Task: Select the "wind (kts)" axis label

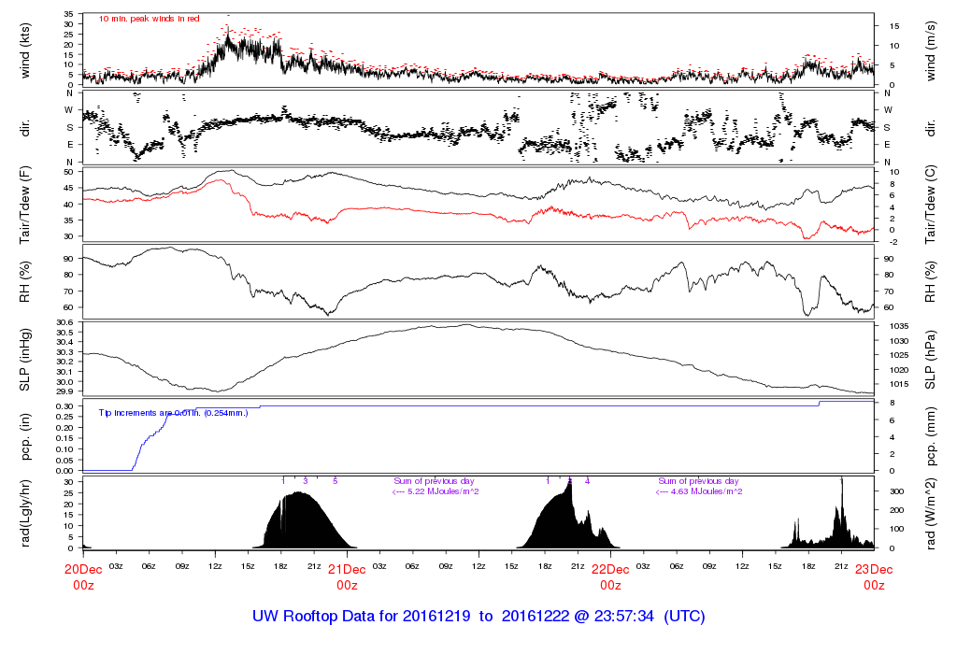Action: (x=25, y=50)
